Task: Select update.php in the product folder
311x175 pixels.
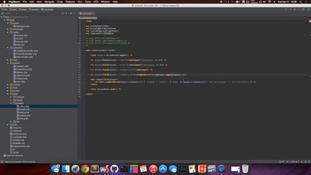Action: (x=24, y=116)
